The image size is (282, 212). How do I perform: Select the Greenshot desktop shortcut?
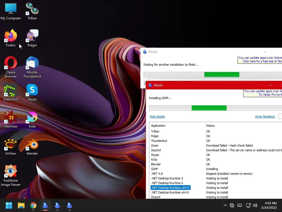[11, 92]
